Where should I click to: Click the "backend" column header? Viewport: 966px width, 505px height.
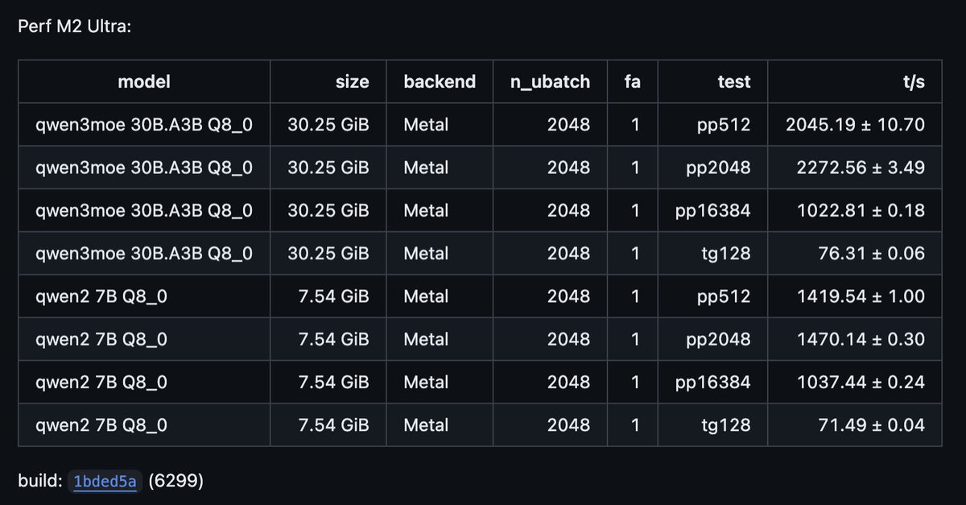point(440,81)
